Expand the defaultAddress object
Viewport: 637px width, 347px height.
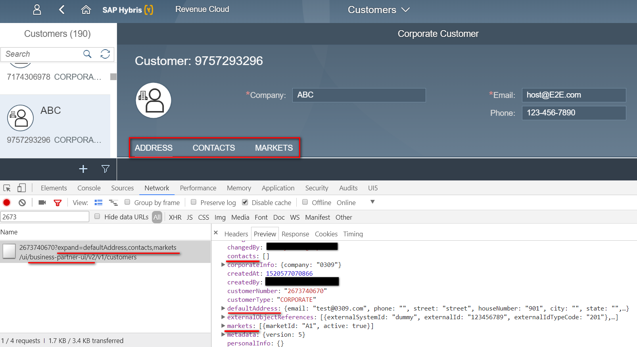click(223, 308)
